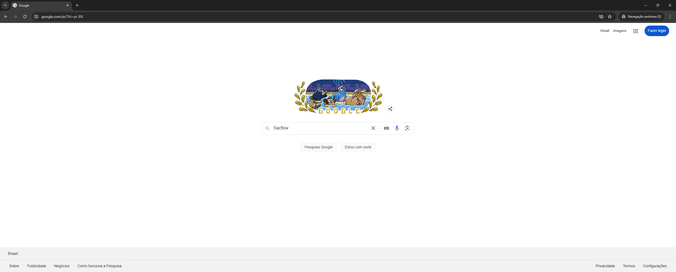Open the Navegação anônima profile menu

pos(641,17)
